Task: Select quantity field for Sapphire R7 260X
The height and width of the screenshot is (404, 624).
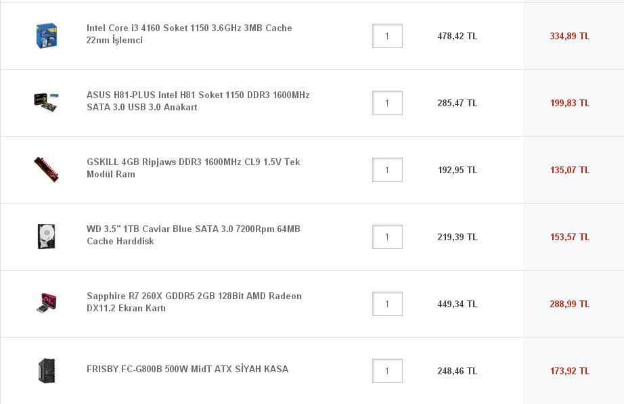Action: [387, 304]
